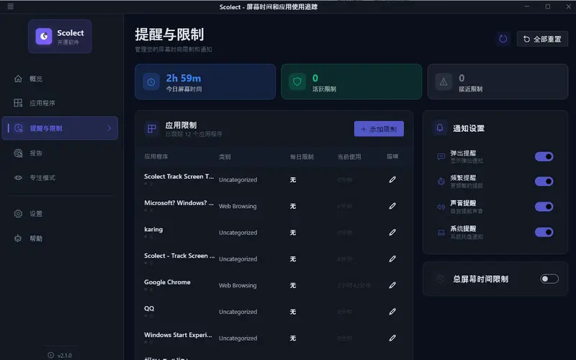Click the shield icon on 活跃限制 card
576x360 pixels.
297,81
